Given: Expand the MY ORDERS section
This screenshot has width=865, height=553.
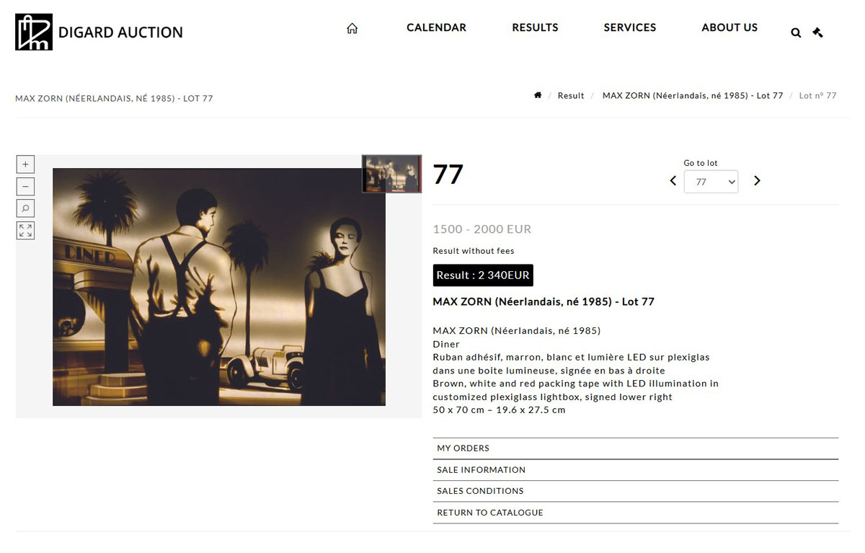Looking at the screenshot, I should point(636,448).
